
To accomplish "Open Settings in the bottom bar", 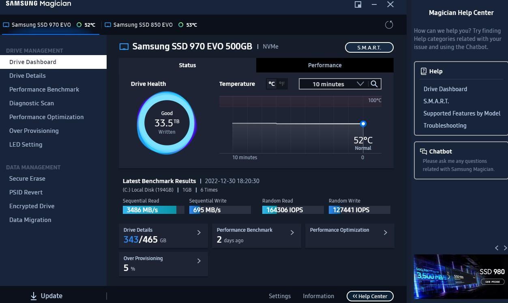I will [280, 296].
